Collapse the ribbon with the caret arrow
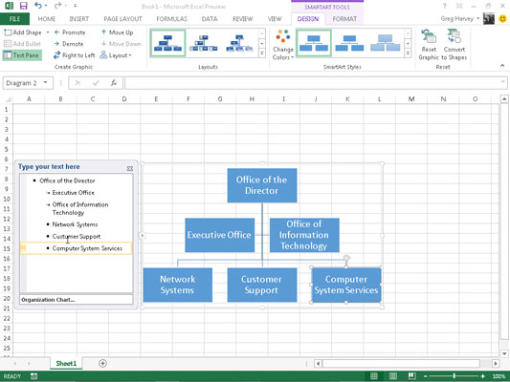 pos(502,66)
